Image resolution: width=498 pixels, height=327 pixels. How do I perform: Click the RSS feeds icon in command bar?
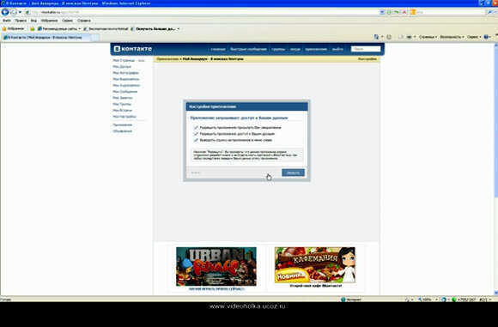389,37
